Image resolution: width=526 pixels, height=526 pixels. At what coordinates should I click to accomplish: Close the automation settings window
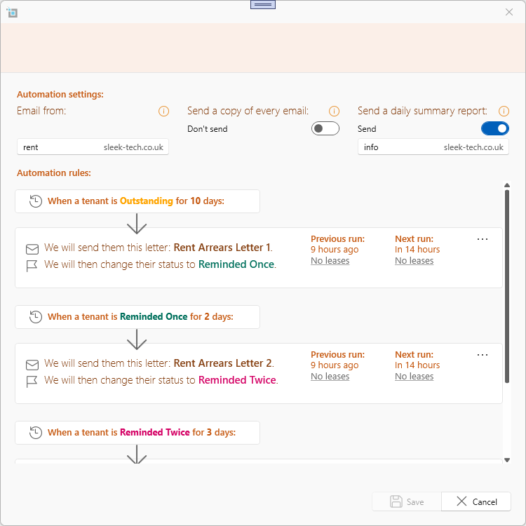coord(509,12)
